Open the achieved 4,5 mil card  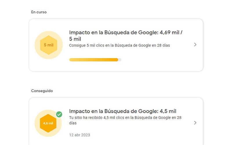tap(116, 121)
